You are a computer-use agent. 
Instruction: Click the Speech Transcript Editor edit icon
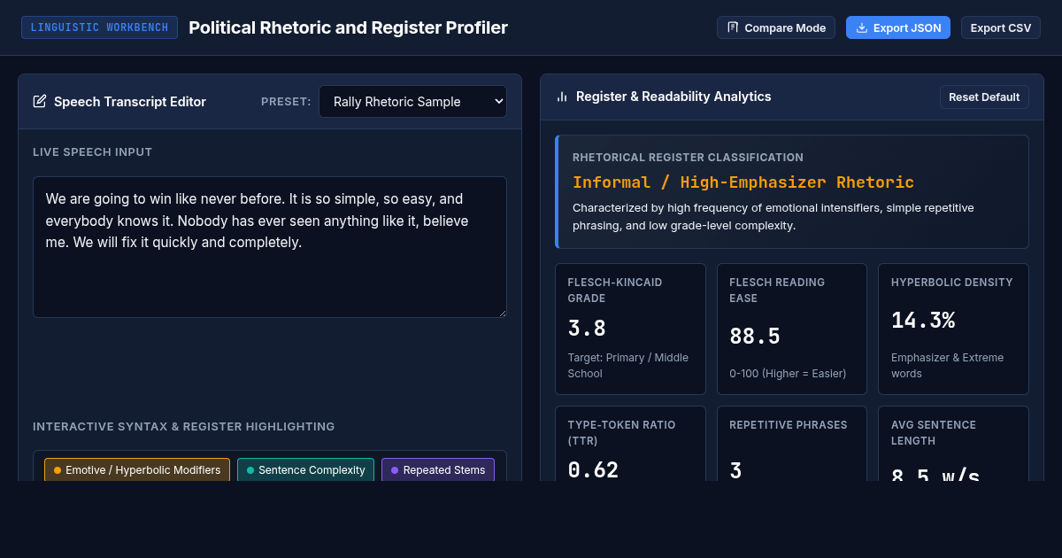click(x=40, y=102)
